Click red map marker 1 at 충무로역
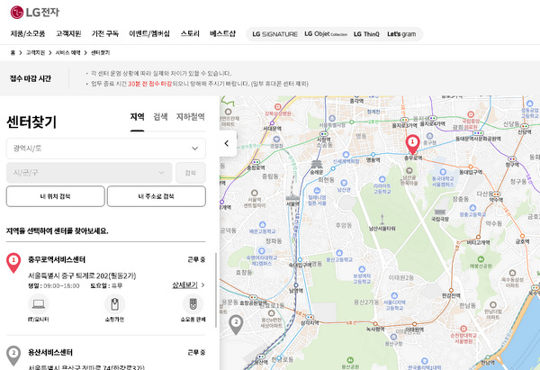 tap(412, 144)
